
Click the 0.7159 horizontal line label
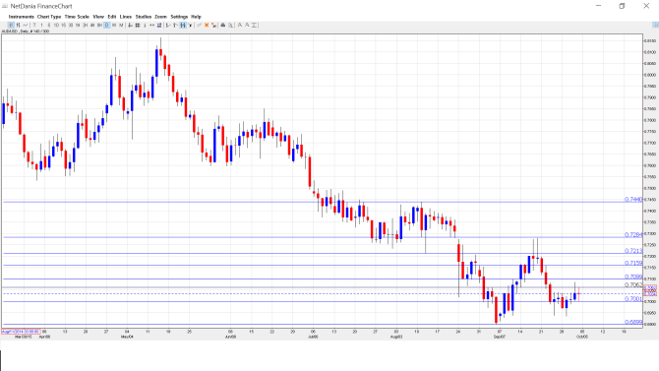click(633, 263)
